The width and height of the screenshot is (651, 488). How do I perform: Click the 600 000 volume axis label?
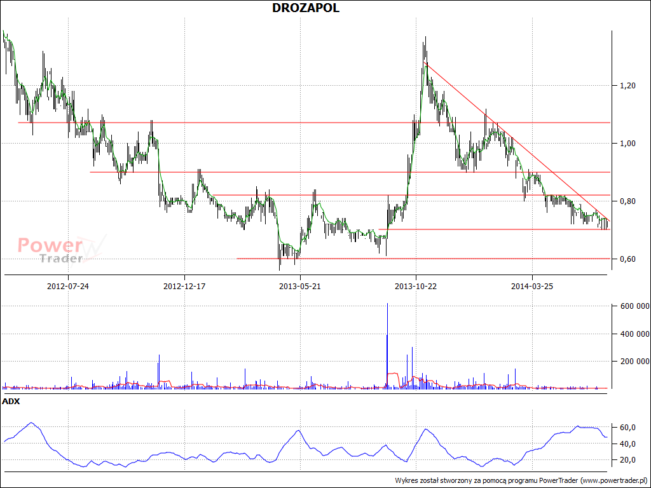(x=634, y=306)
